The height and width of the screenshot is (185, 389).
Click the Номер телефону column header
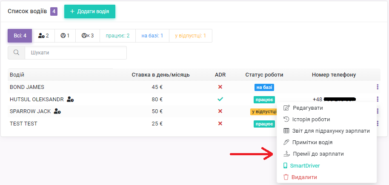[x=334, y=75]
